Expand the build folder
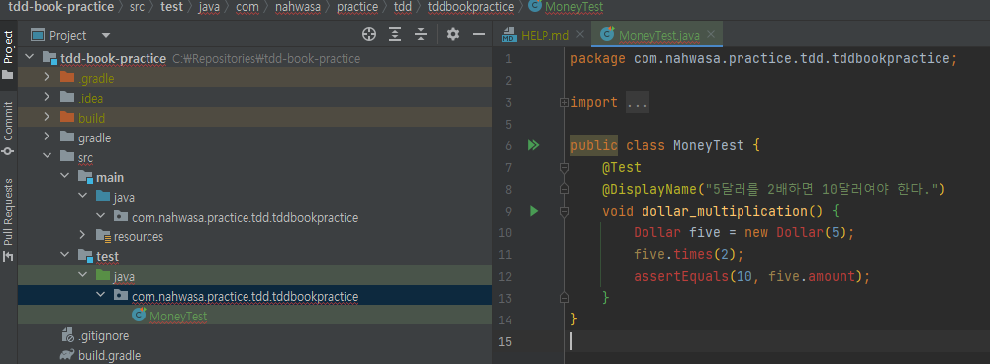 47,118
